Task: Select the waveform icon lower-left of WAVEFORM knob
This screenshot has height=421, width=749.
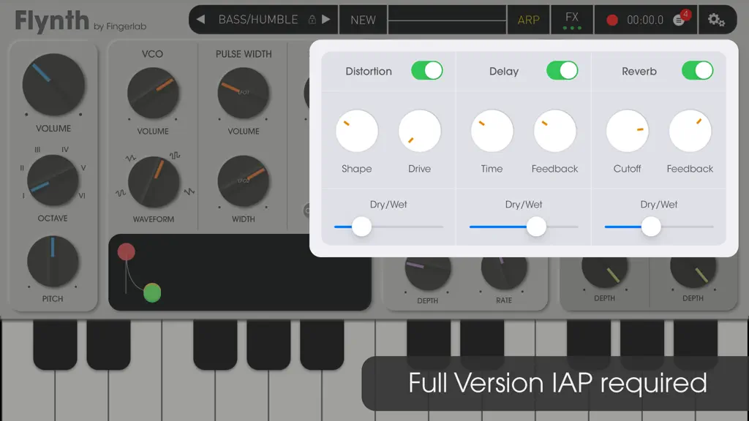Action: click(x=121, y=193)
